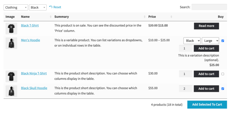Click the Reset filters icon
This screenshot has height=113, width=232.
click(51, 7)
